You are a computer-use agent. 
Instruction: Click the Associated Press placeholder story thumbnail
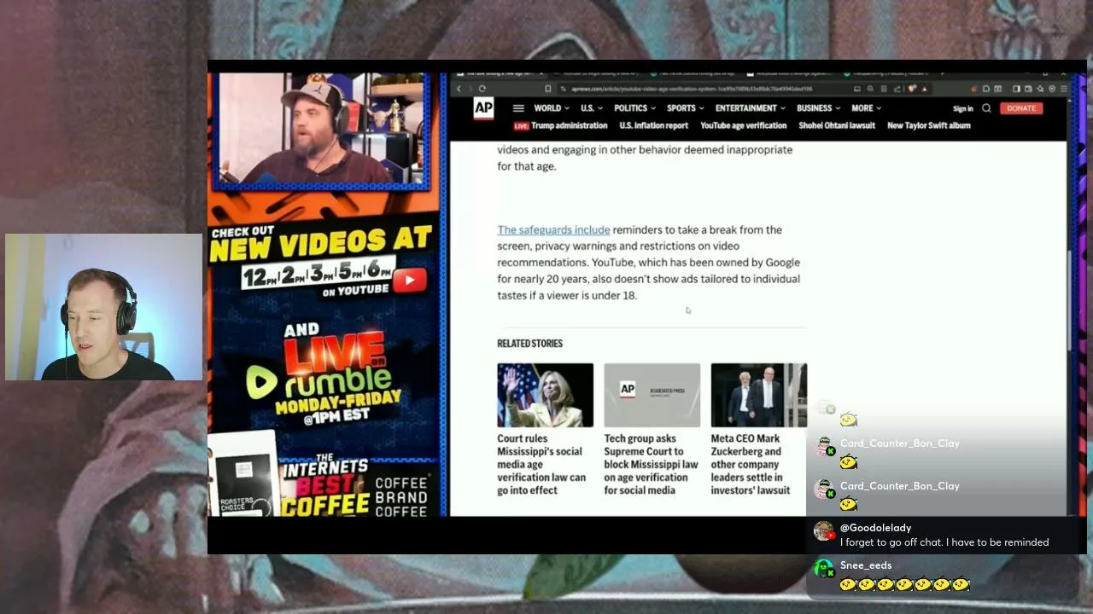pyautogui.click(x=652, y=395)
